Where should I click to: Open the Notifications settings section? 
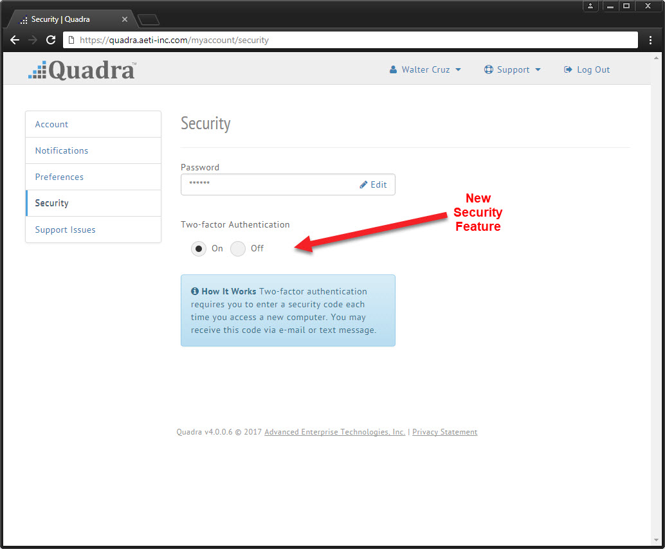pos(93,150)
